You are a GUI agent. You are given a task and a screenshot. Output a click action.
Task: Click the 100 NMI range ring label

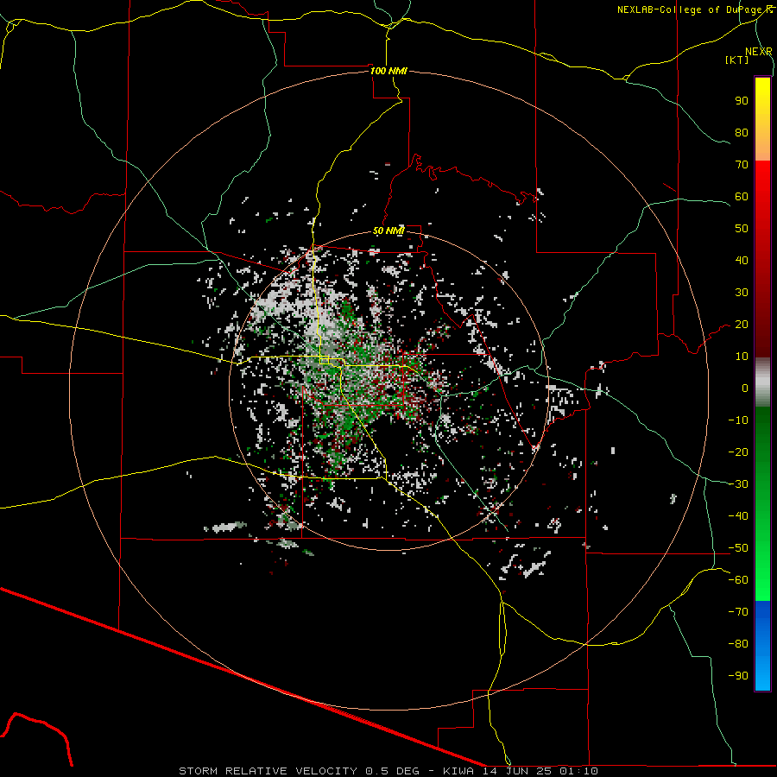[388, 71]
